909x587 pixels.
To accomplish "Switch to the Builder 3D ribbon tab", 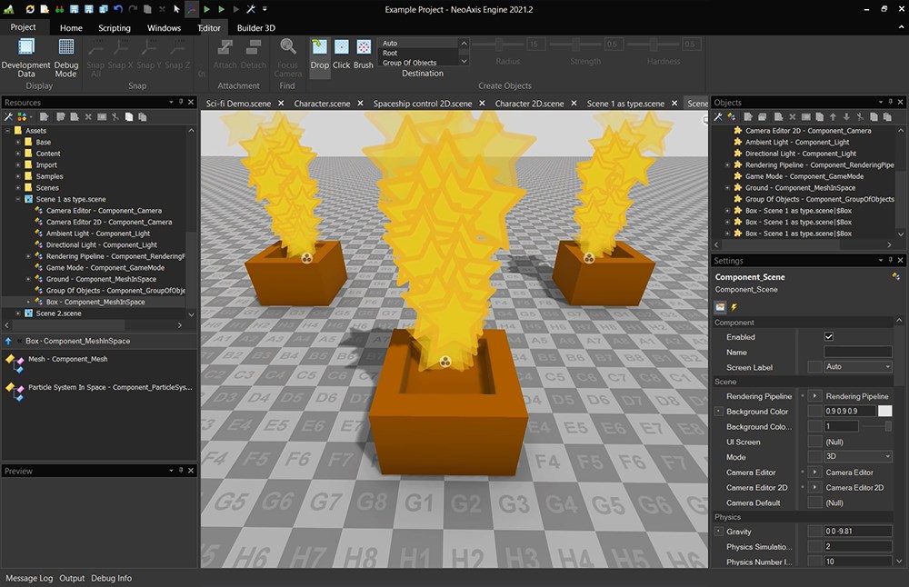I will tap(255, 28).
